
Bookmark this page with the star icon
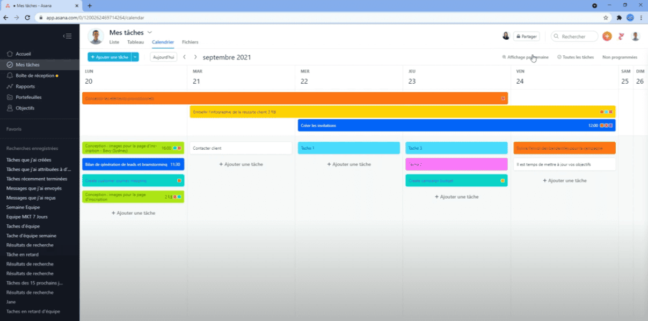pyautogui.click(x=606, y=17)
